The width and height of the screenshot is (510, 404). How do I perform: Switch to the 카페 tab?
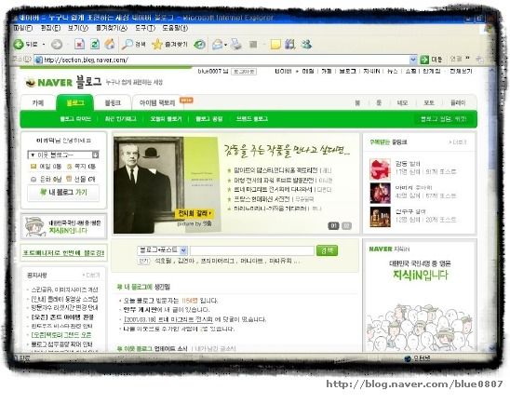(38, 102)
